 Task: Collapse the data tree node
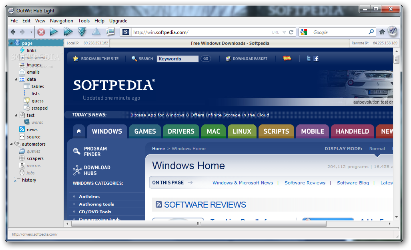pos(16,79)
